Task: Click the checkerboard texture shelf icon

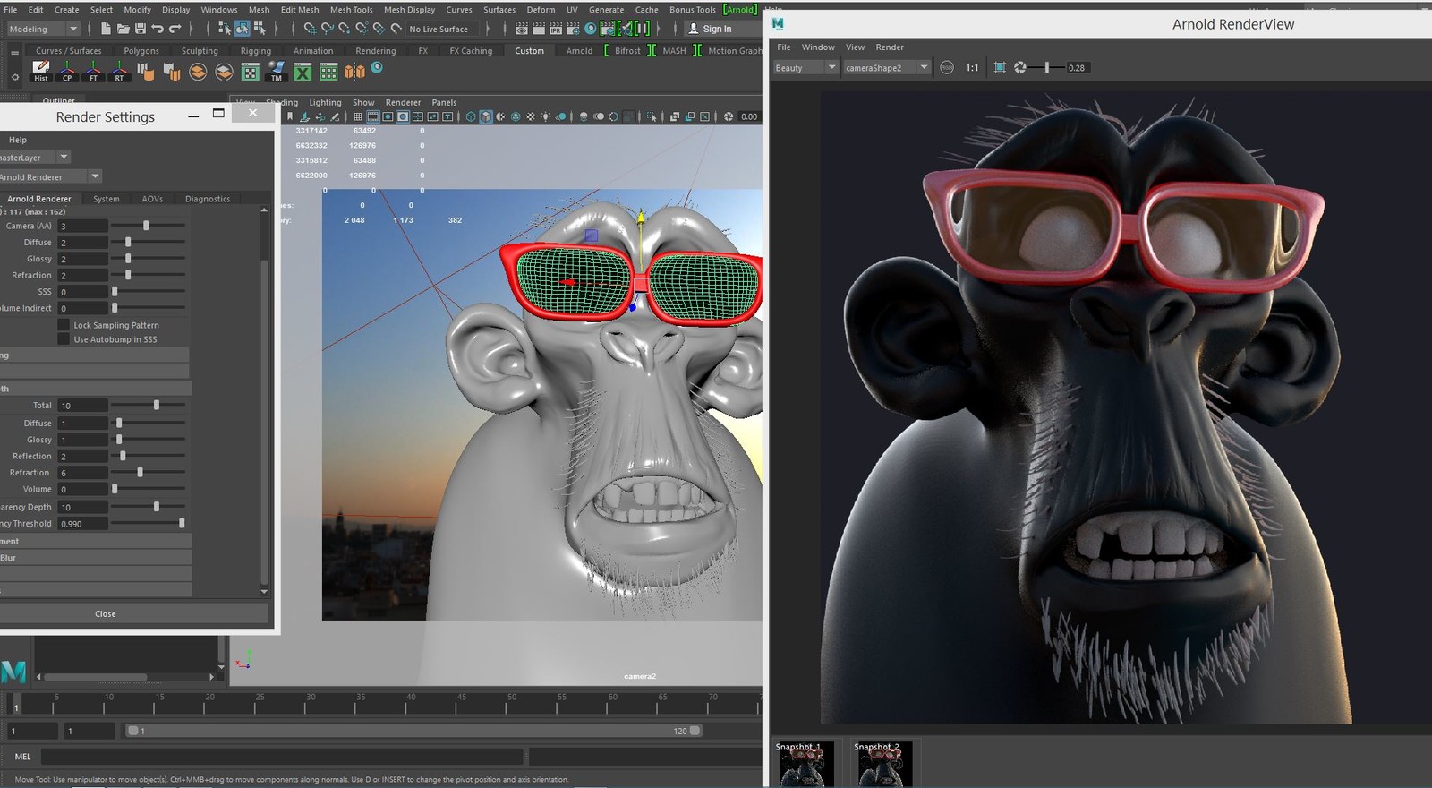Action: 251,72
